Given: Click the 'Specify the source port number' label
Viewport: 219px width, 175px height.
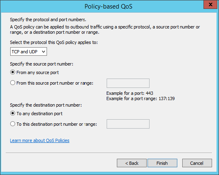Looking at the screenshot, I should click(x=42, y=64).
